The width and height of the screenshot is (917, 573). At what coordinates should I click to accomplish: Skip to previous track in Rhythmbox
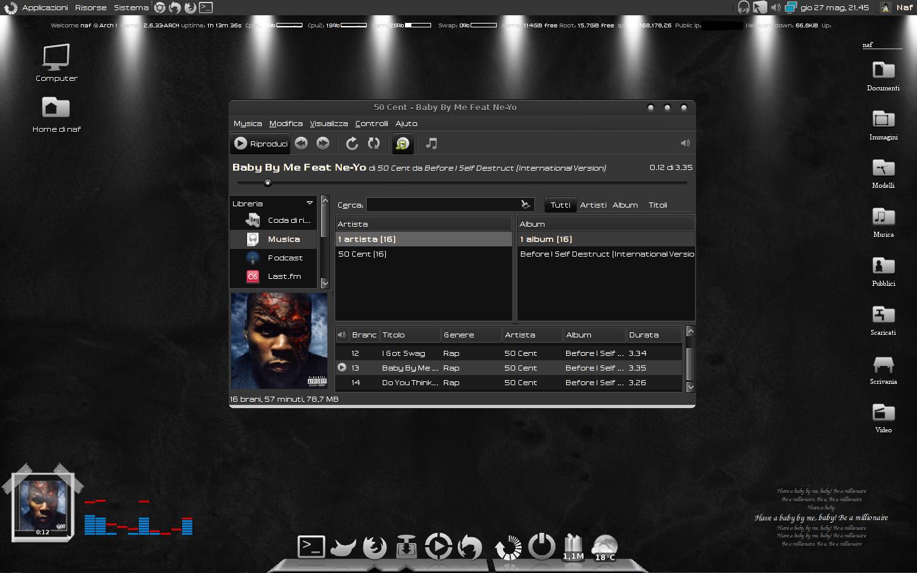pyautogui.click(x=301, y=144)
